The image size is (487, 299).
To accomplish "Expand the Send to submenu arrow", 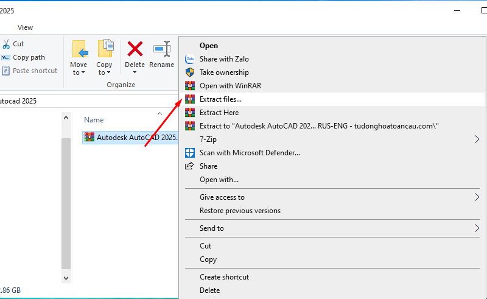I will [477, 228].
